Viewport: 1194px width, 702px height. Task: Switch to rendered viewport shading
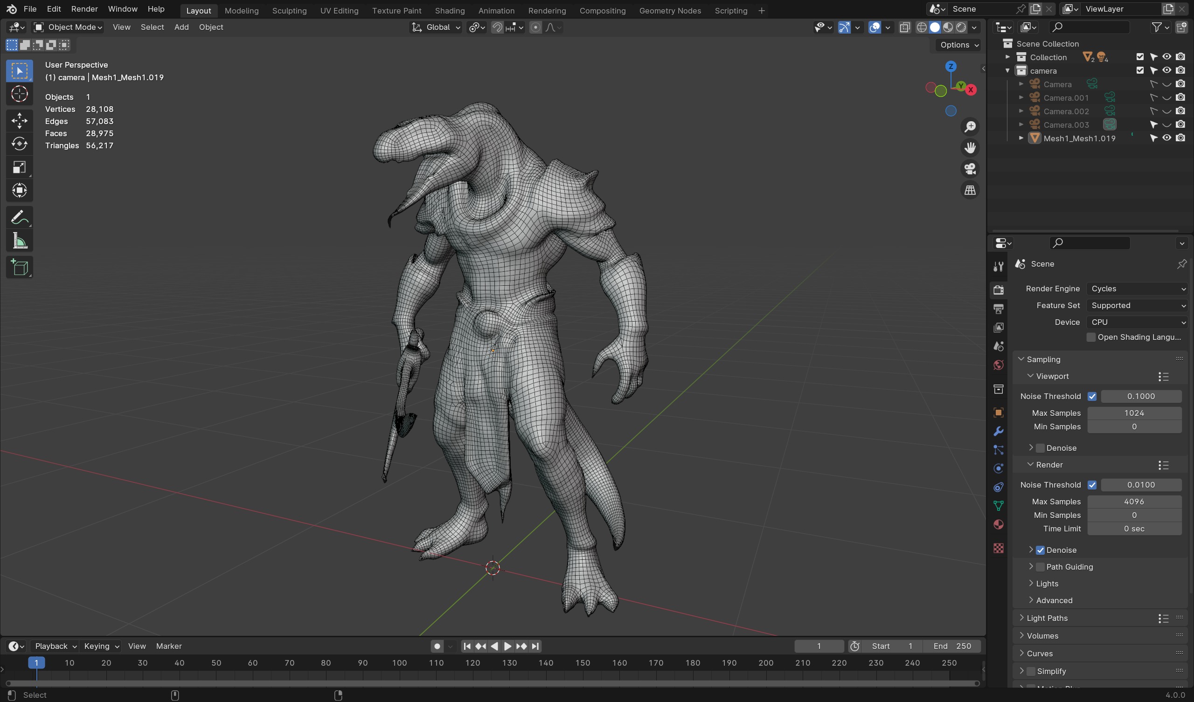[x=961, y=28]
